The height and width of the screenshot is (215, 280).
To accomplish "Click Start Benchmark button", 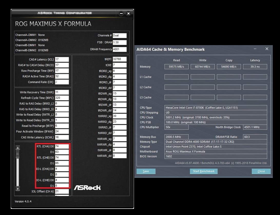I will (204, 171).
